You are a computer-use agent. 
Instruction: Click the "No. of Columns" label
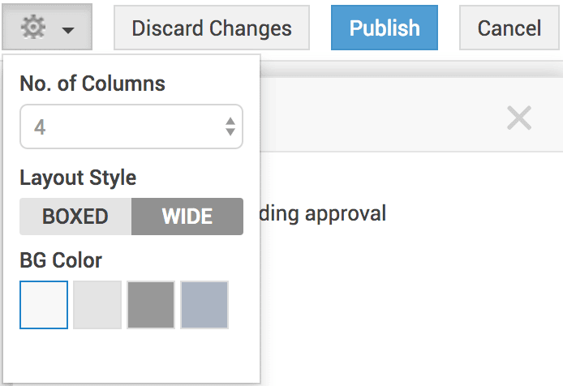coord(92,83)
